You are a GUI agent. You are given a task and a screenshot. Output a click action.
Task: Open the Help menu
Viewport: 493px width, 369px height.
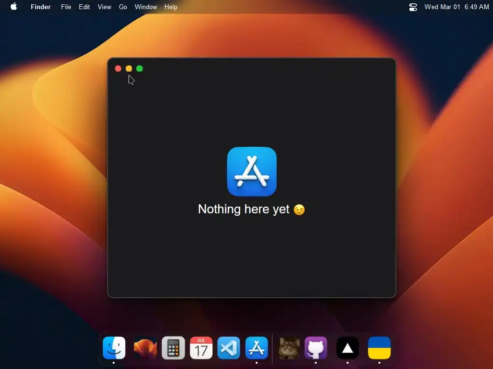tap(171, 7)
